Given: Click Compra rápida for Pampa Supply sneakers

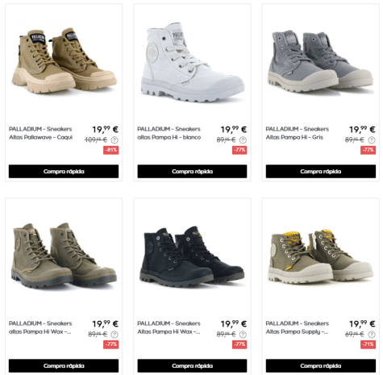Looking at the screenshot, I should [321, 366].
